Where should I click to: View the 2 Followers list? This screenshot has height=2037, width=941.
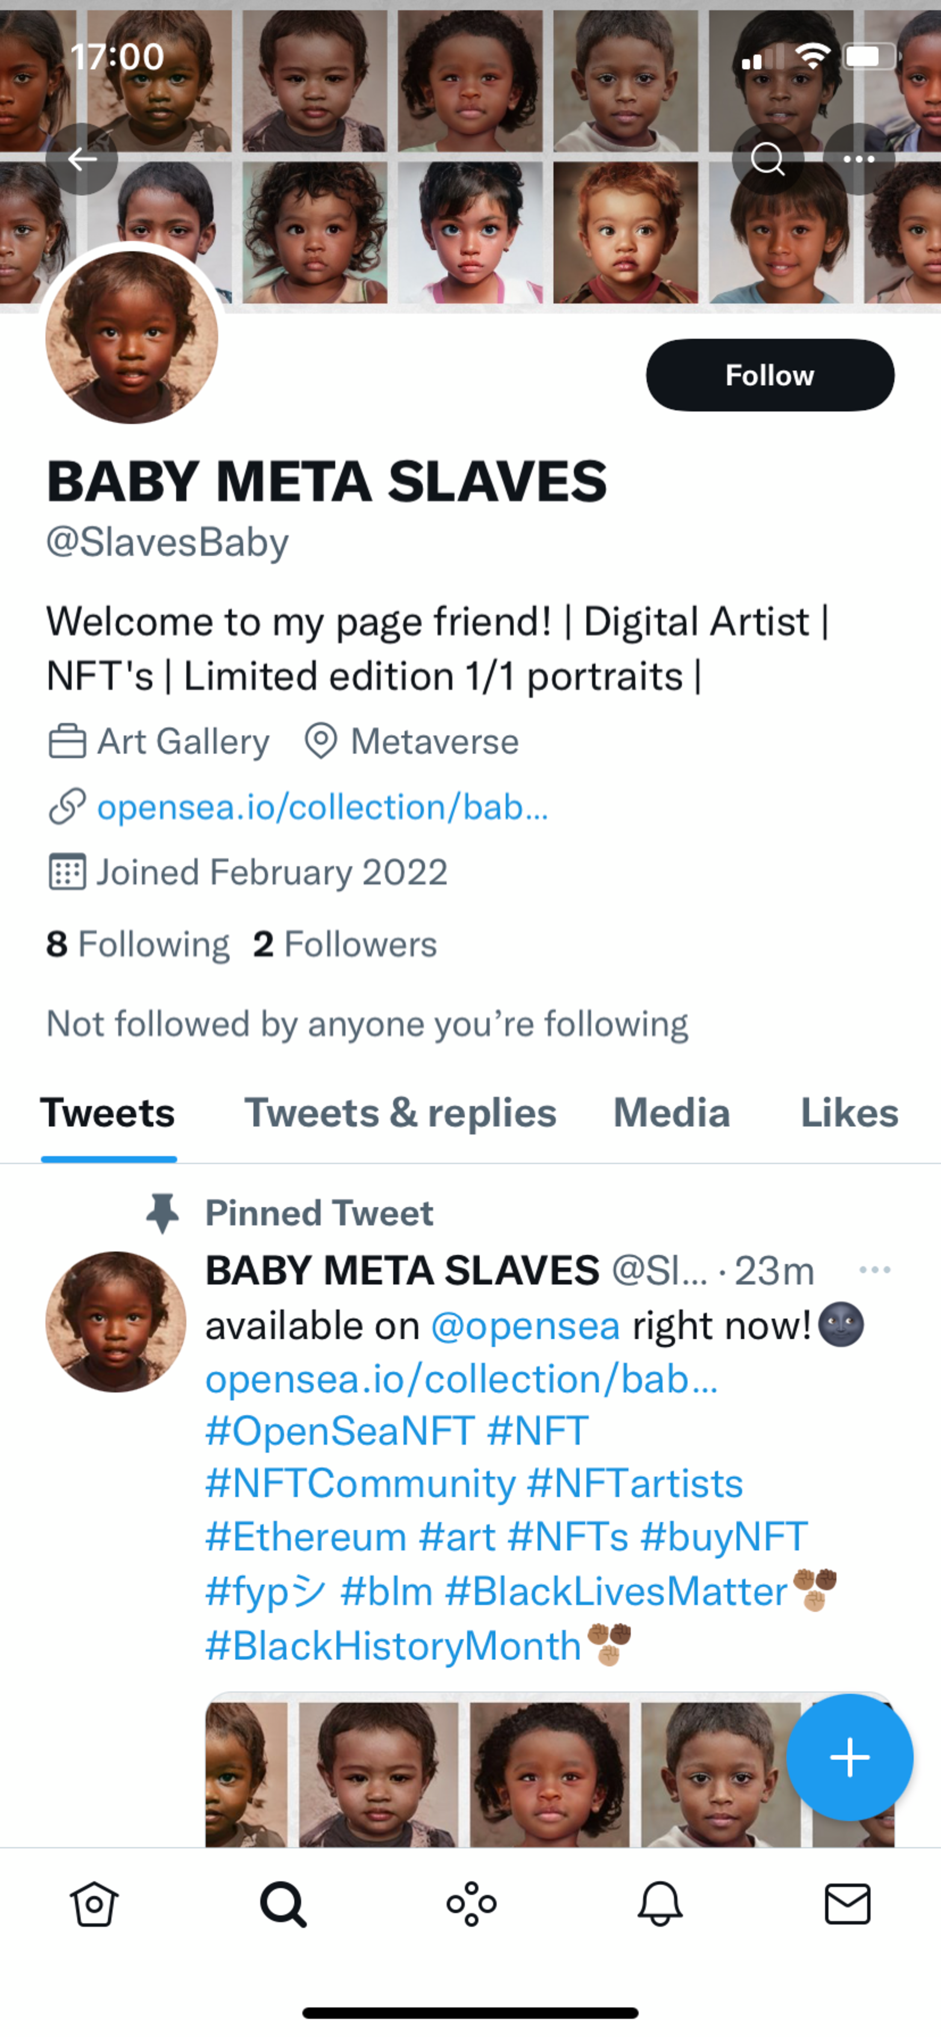click(x=345, y=944)
